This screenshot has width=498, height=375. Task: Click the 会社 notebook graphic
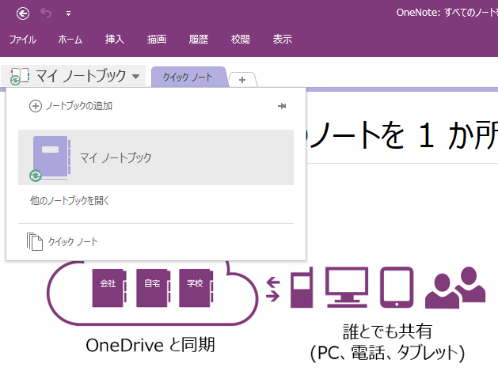(x=109, y=288)
